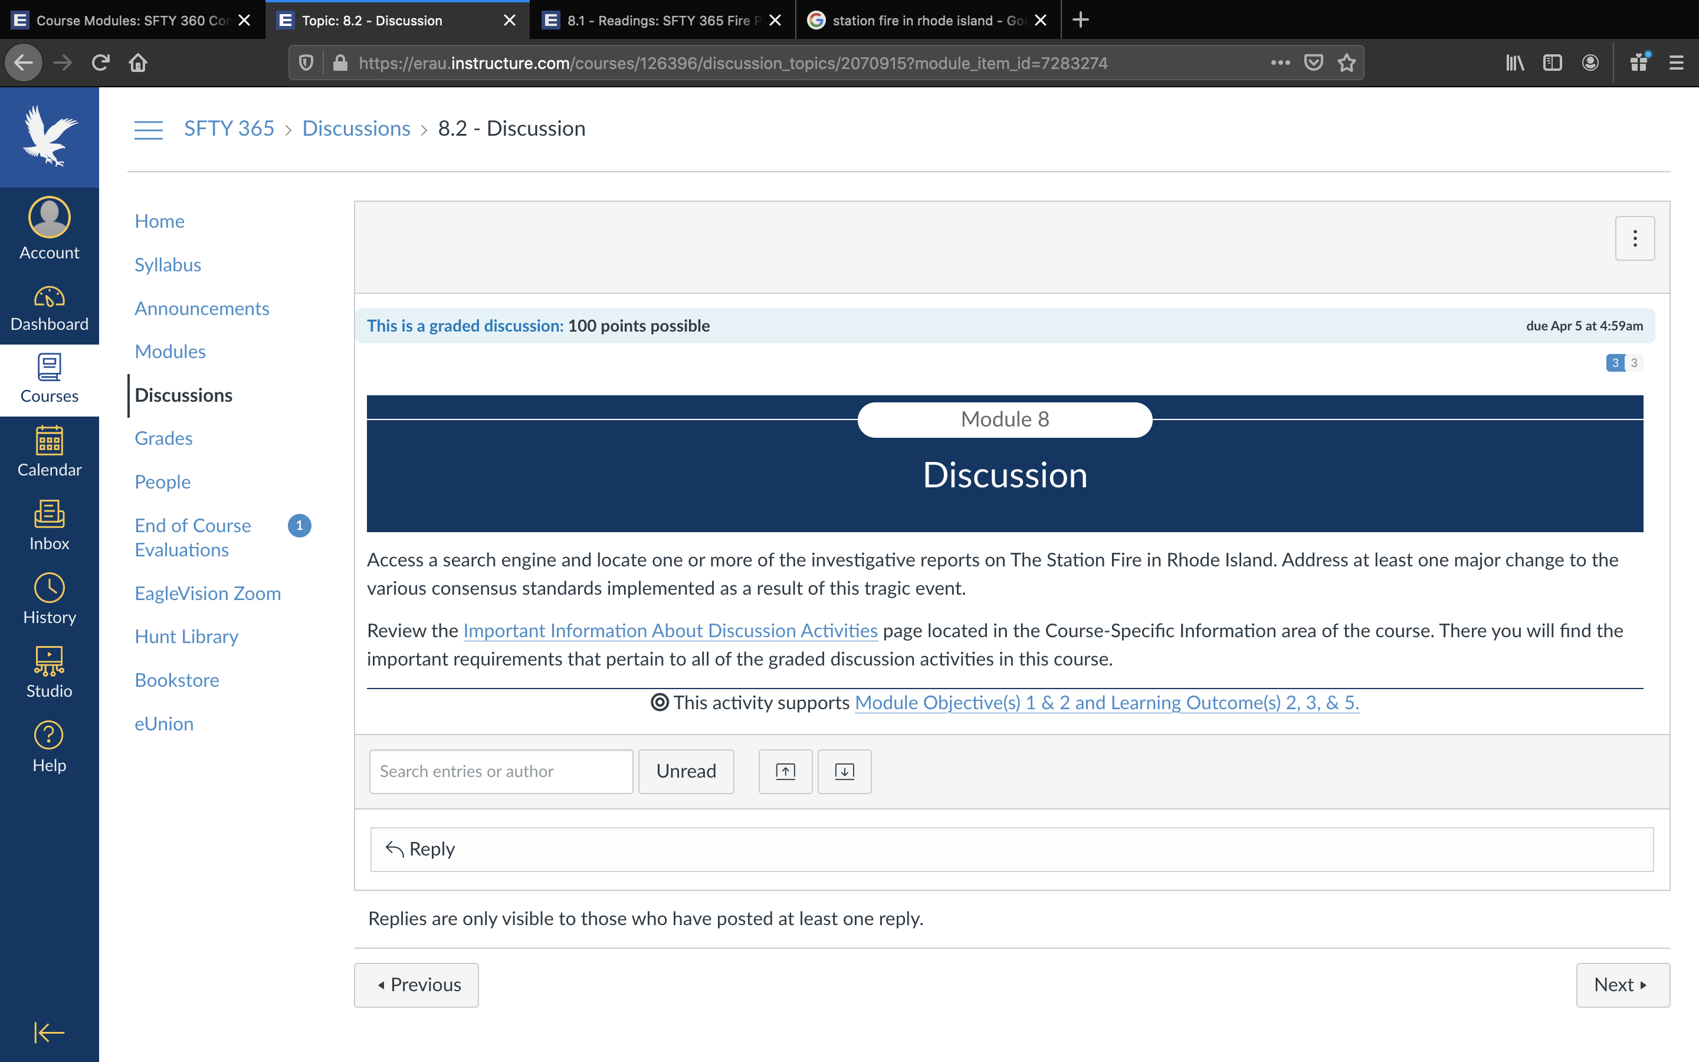The height and width of the screenshot is (1062, 1699).
Task: Open a new browser tab
Action: point(1081,19)
